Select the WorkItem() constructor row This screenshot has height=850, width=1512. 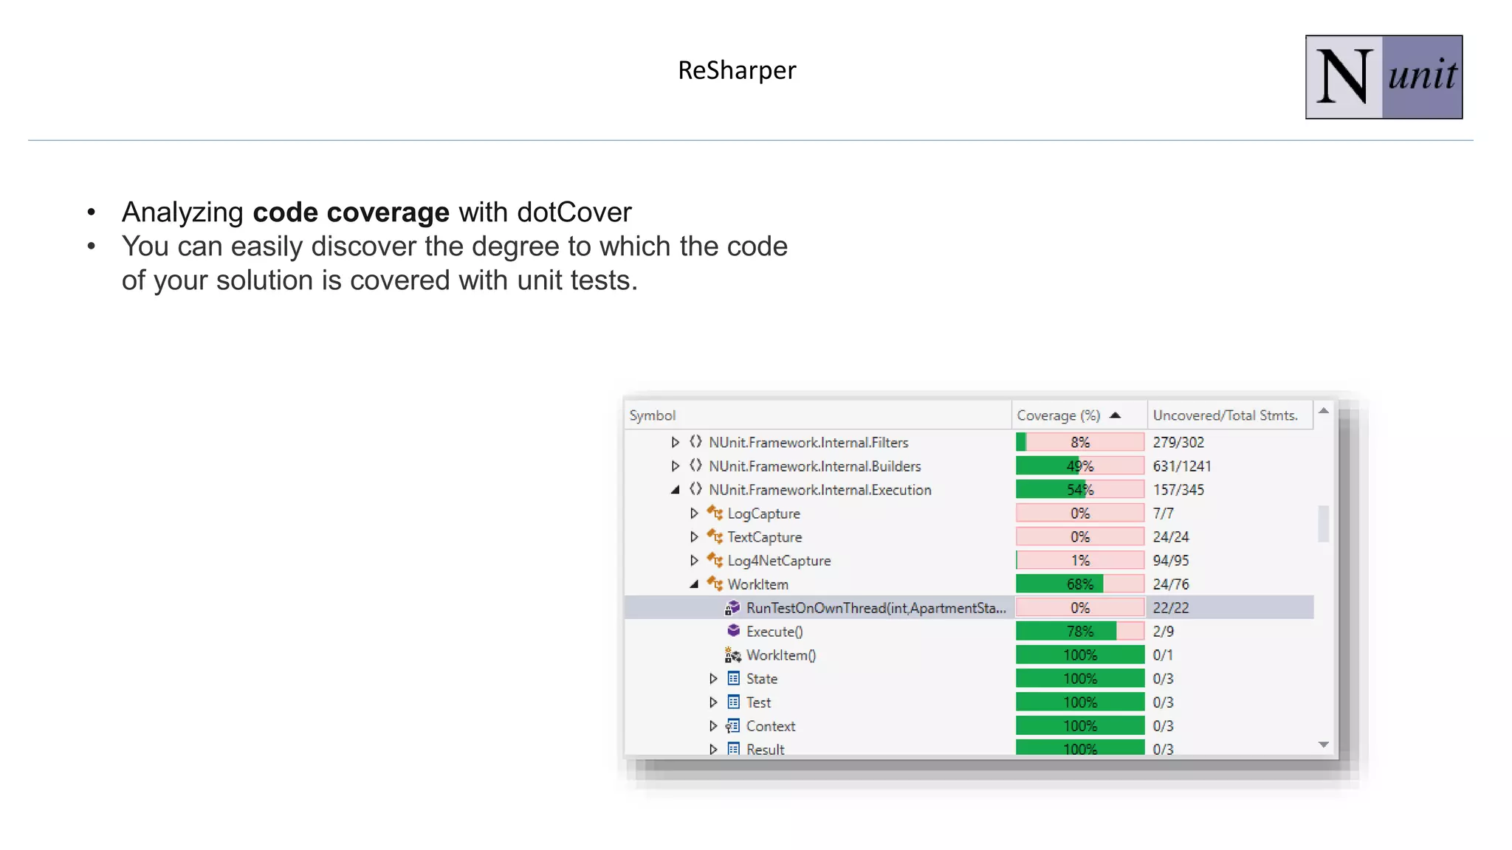coord(781,655)
